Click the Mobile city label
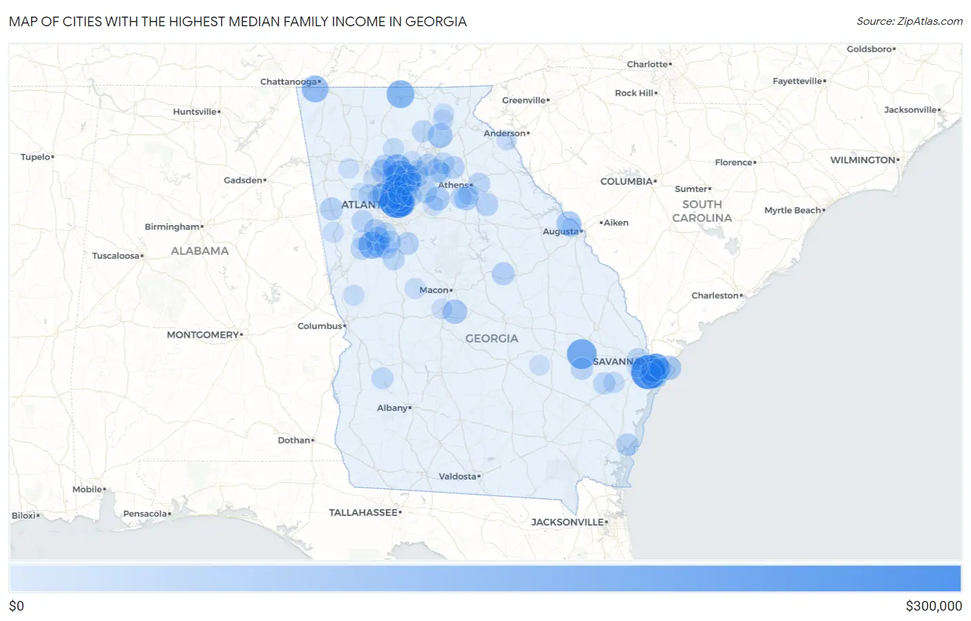This screenshot has width=971, height=621. (x=90, y=489)
